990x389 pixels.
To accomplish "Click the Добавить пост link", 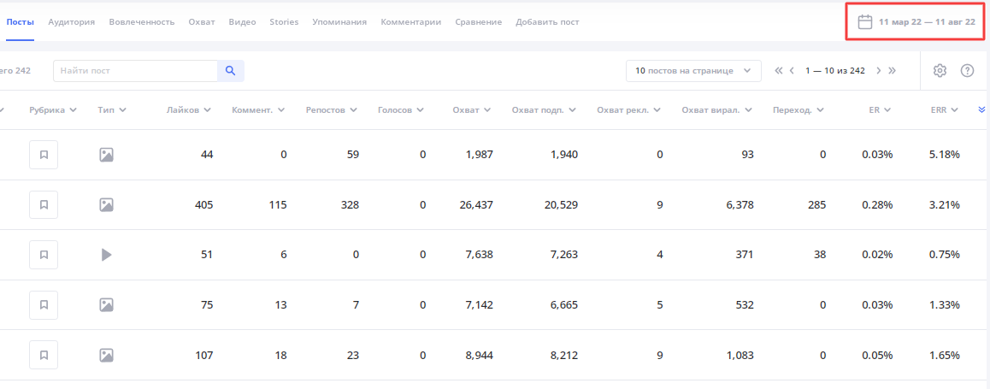I will (x=547, y=22).
